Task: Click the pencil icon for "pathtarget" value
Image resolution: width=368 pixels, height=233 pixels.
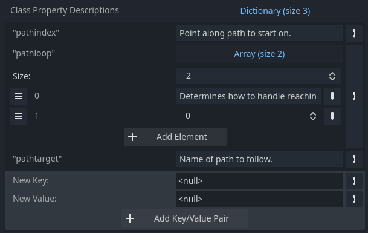Action: [x=354, y=159]
